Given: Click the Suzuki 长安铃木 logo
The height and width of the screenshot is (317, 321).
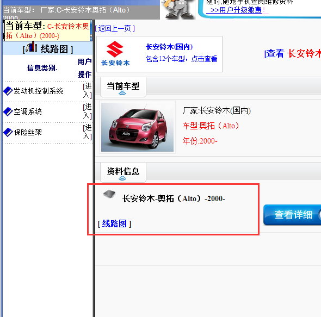Looking at the screenshot, I should (115, 54).
